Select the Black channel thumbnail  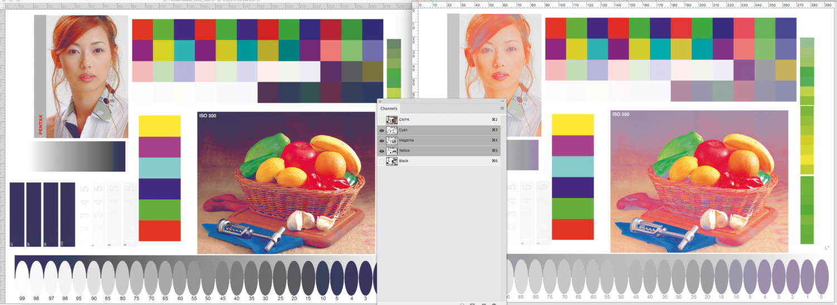tap(392, 161)
